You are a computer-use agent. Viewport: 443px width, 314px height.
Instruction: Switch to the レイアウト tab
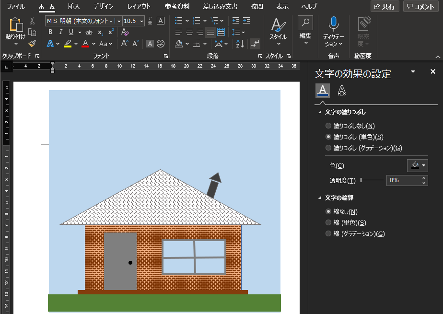[139, 7]
